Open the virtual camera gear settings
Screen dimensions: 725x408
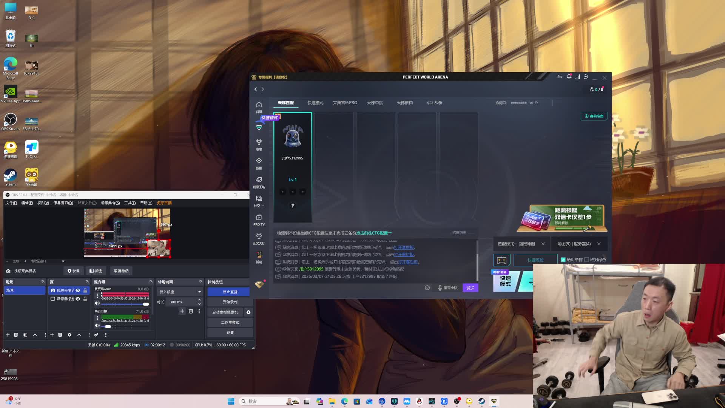[x=248, y=312]
